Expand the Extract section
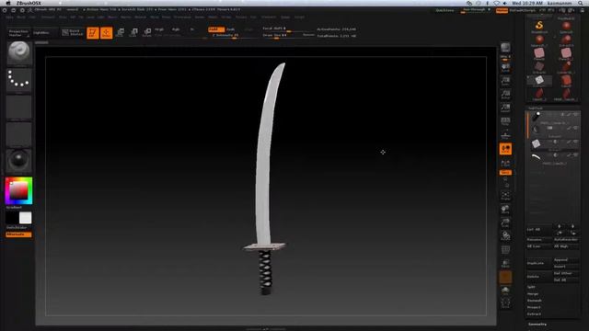 tap(534, 314)
